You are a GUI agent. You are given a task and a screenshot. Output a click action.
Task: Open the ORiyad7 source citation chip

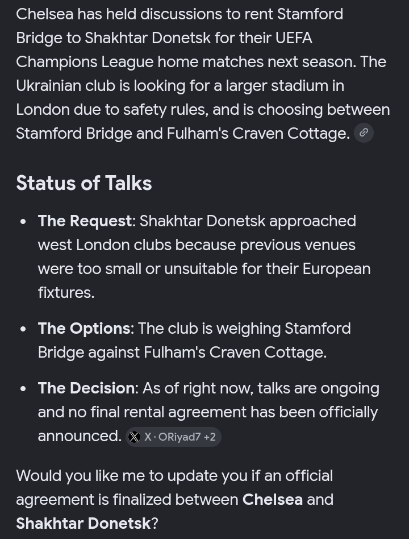[x=173, y=437]
